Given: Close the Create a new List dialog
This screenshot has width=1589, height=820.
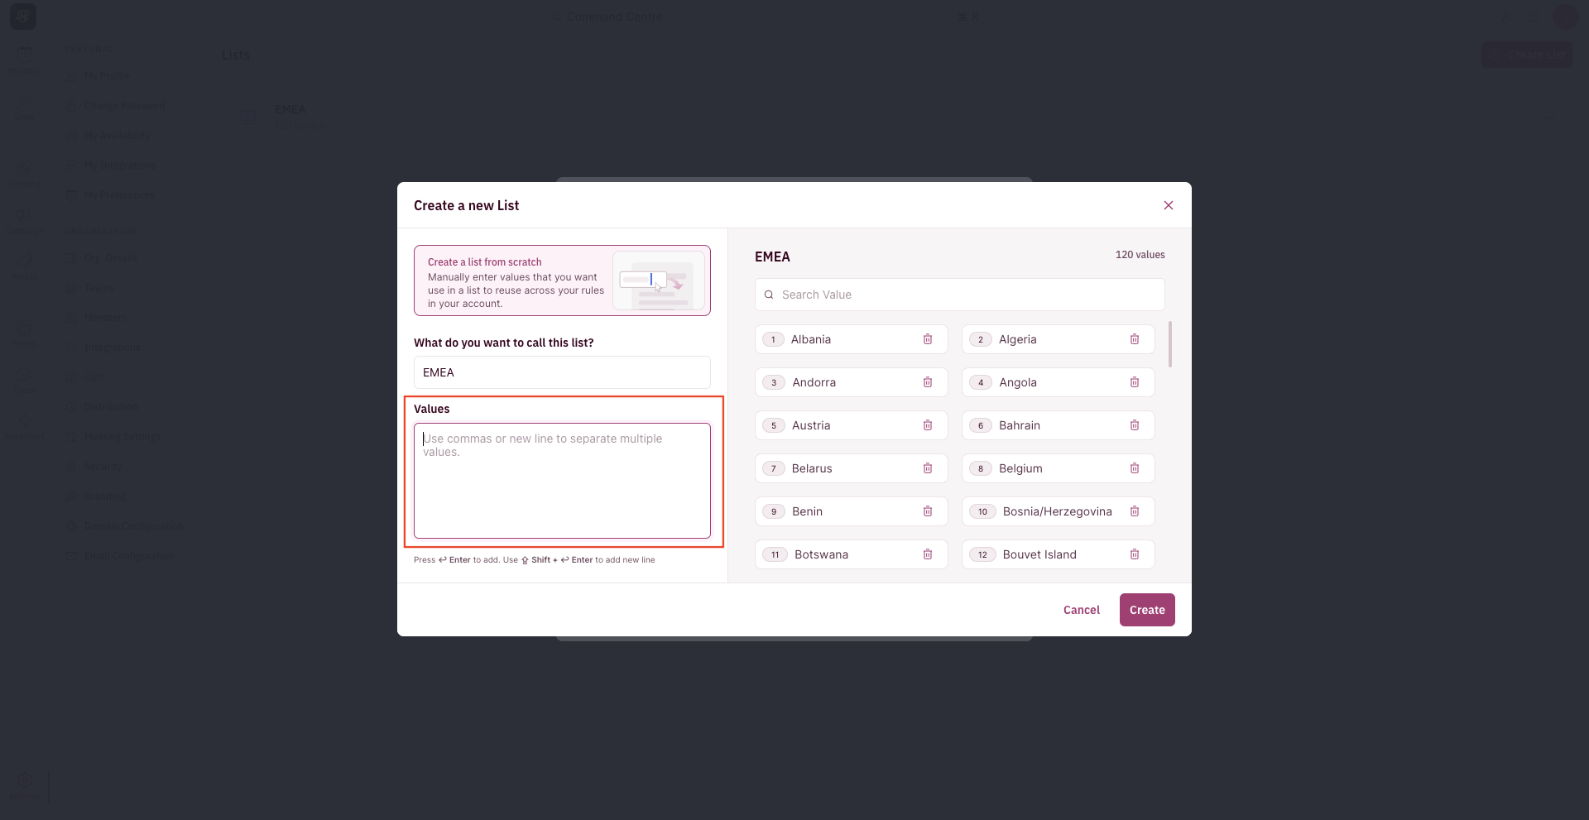Looking at the screenshot, I should point(1169,205).
